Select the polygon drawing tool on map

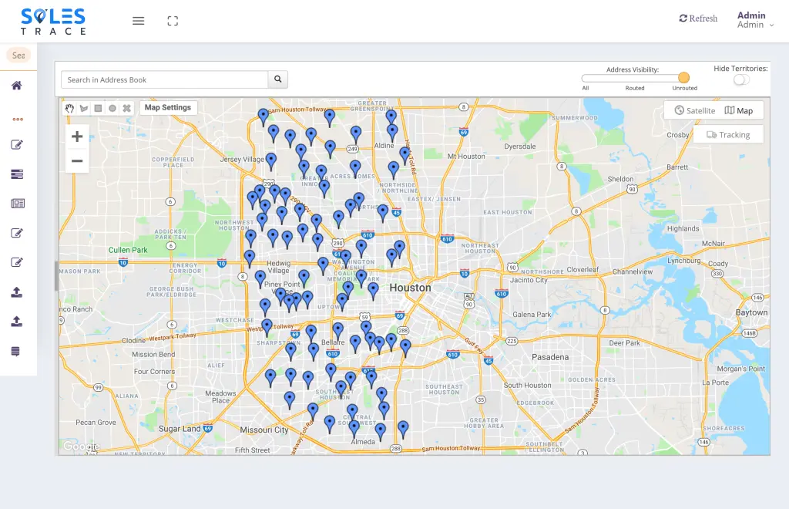(x=84, y=108)
